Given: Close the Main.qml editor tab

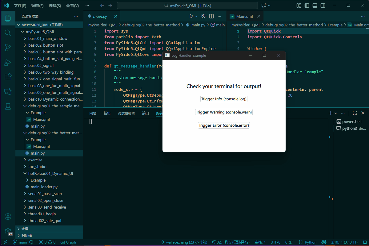Looking at the screenshot, I should click(x=259, y=16).
